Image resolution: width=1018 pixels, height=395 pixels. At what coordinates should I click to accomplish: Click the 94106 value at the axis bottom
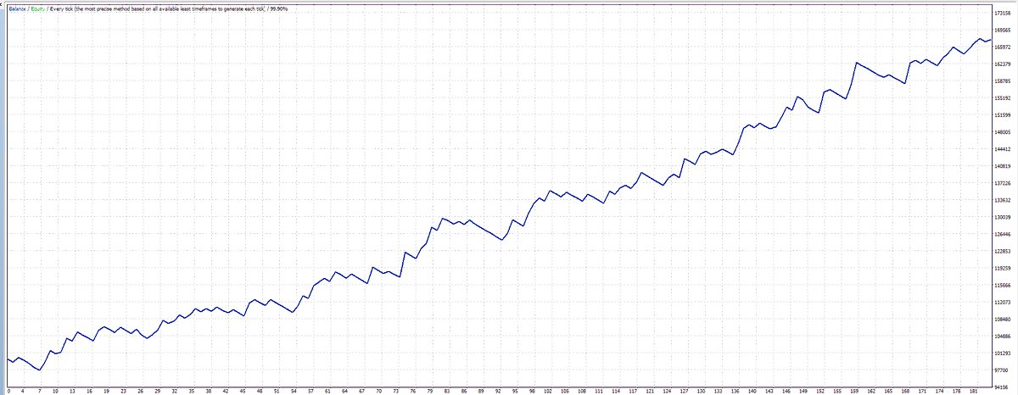tap(1001, 387)
